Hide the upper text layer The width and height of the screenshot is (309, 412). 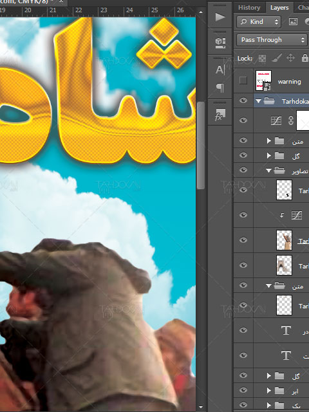[243, 330]
